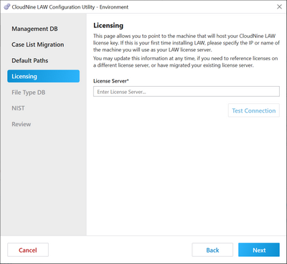Image resolution: width=287 pixels, height=264 pixels.
Task: Jump to the NIST step
Action: pos(18,108)
